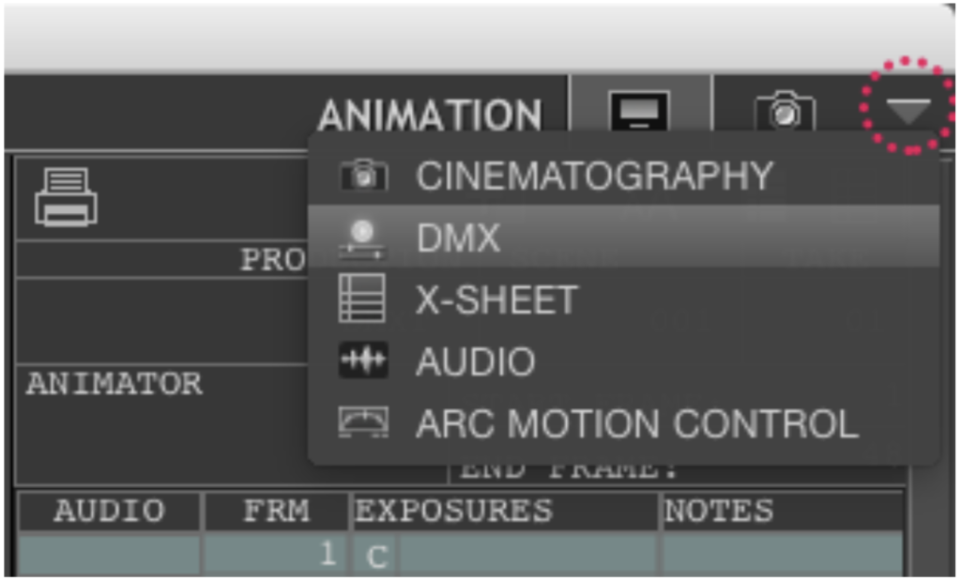Open the workspace dropdown triangle
This screenshot has width=961, height=581.
908,111
